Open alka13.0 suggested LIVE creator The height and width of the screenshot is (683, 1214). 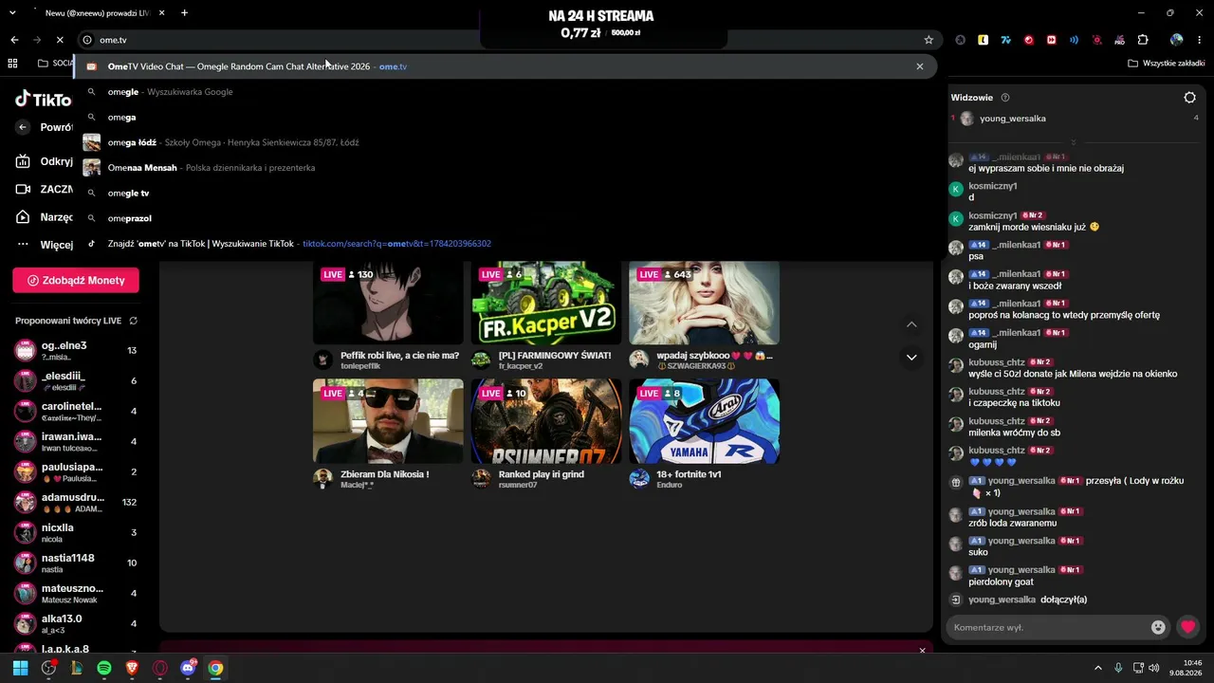[76, 623]
